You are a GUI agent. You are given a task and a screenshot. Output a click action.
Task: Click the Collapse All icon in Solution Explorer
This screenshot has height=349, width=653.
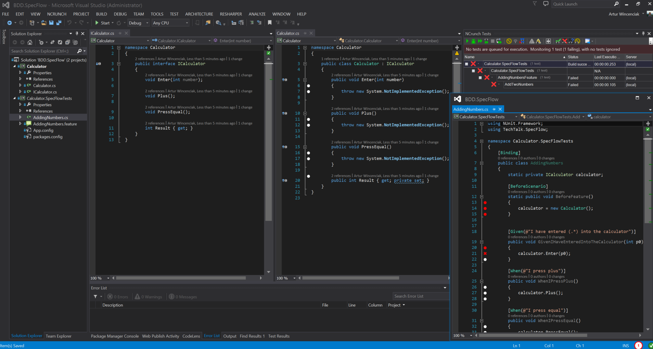67,42
